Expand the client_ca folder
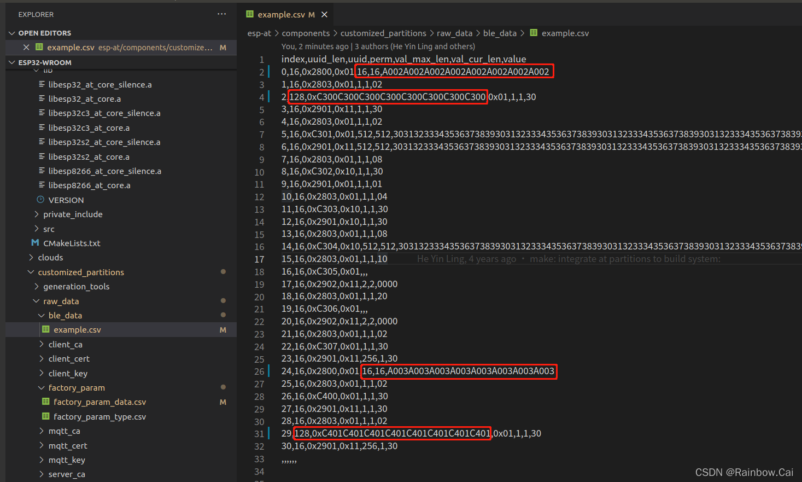This screenshot has width=802, height=482. coord(42,344)
